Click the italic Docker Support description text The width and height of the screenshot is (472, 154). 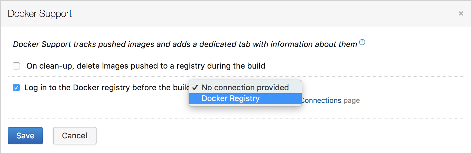coord(185,44)
